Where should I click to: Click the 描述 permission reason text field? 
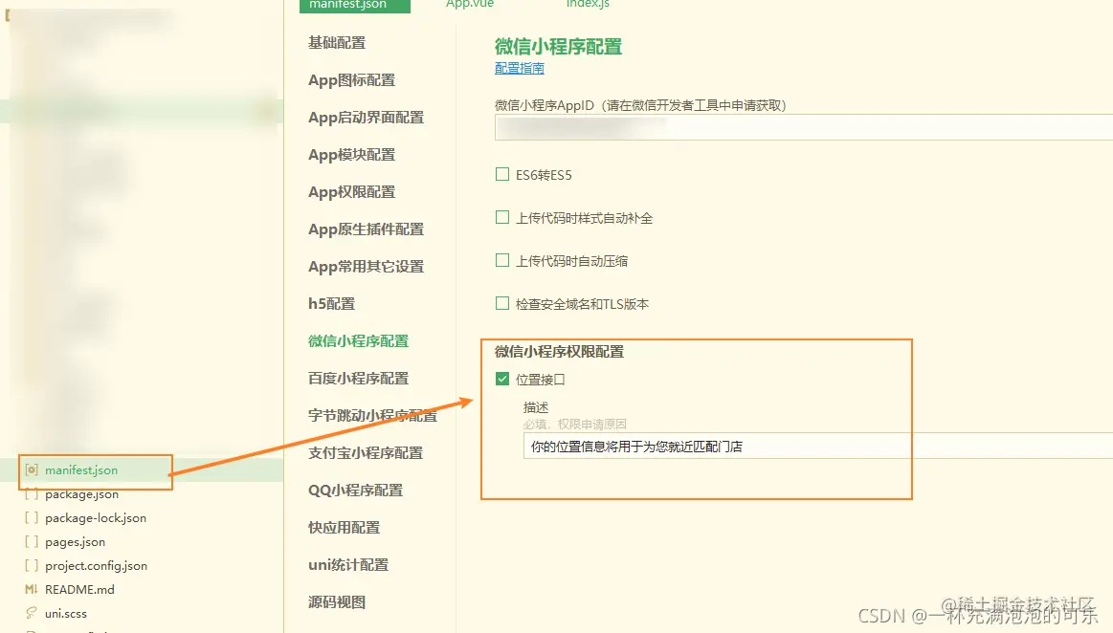(x=817, y=447)
